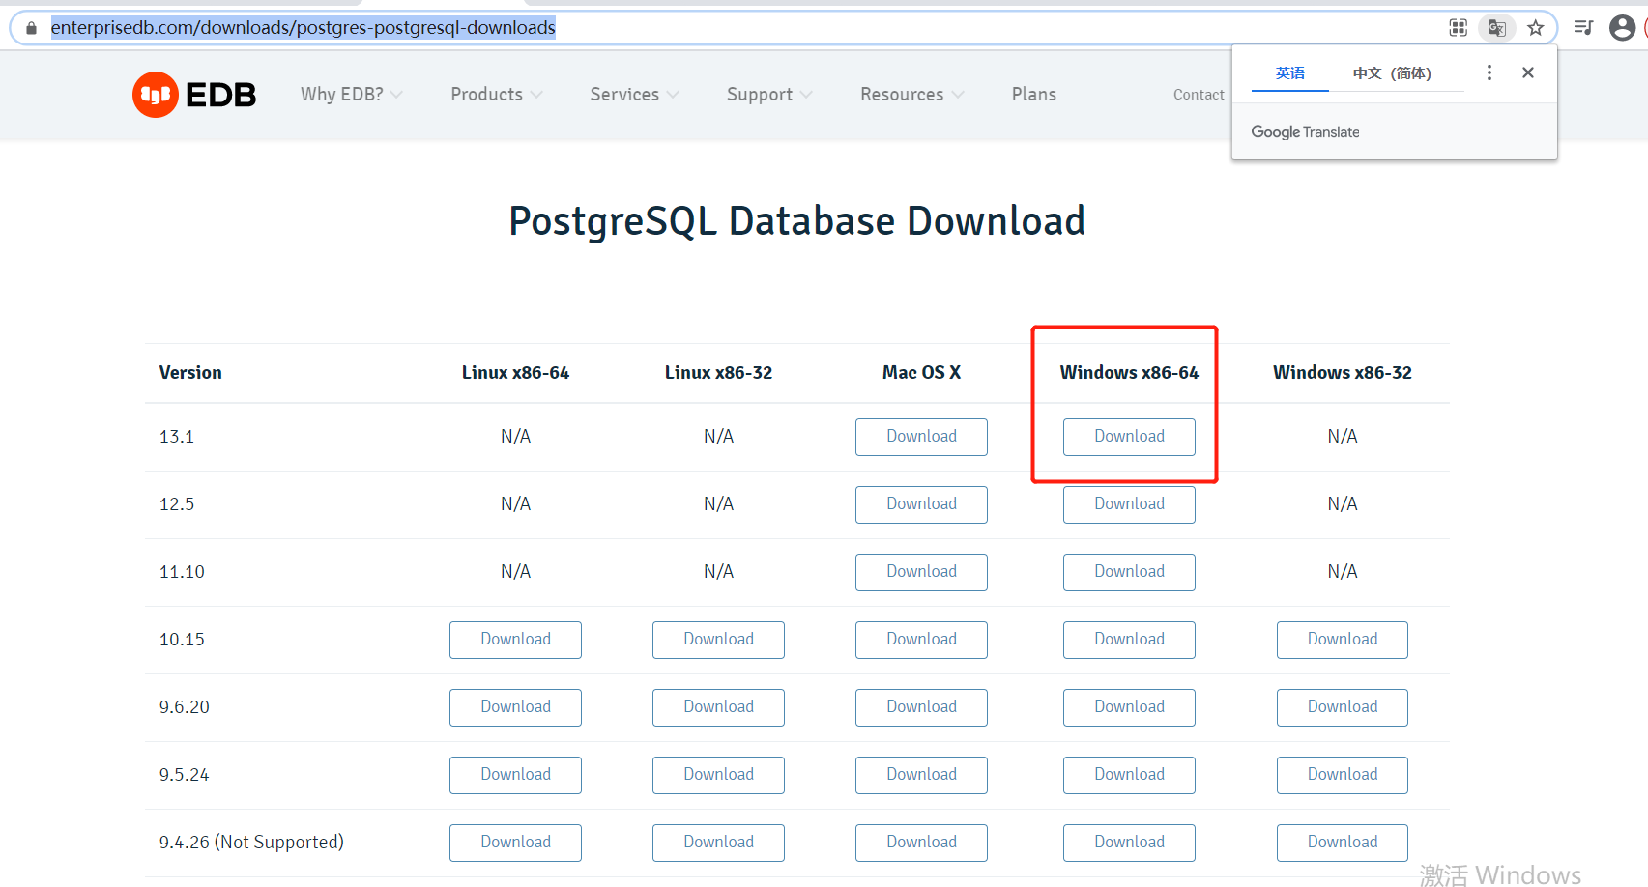Image resolution: width=1648 pixels, height=887 pixels.
Task: Click the 'Google Translate' label in popup
Action: (x=1305, y=132)
